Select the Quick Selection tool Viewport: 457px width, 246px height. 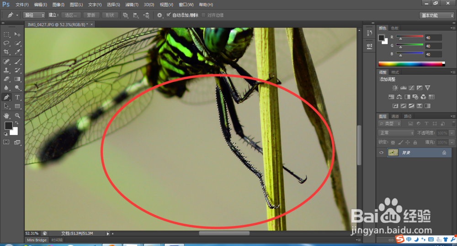click(17, 43)
